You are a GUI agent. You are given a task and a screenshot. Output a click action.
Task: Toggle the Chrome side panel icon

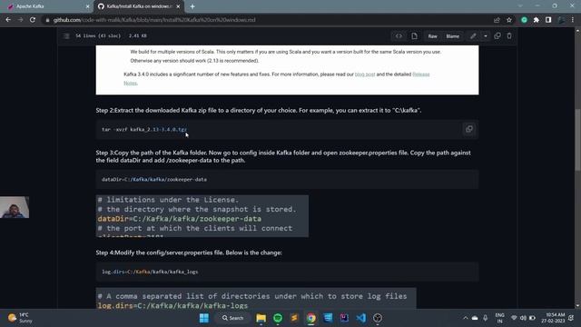548,20
